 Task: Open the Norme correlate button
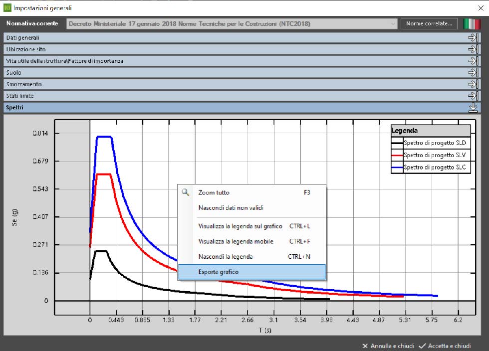429,23
